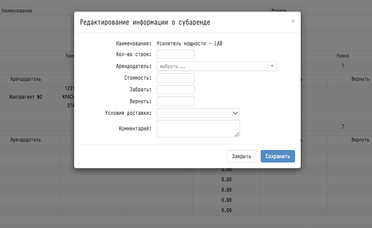Click inside the Комментарий text area
The width and height of the screenshot is (372, 228).
[x=198, y=128]
